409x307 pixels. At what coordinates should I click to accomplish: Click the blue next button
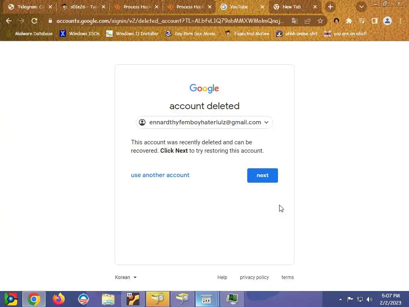(262, 175)
